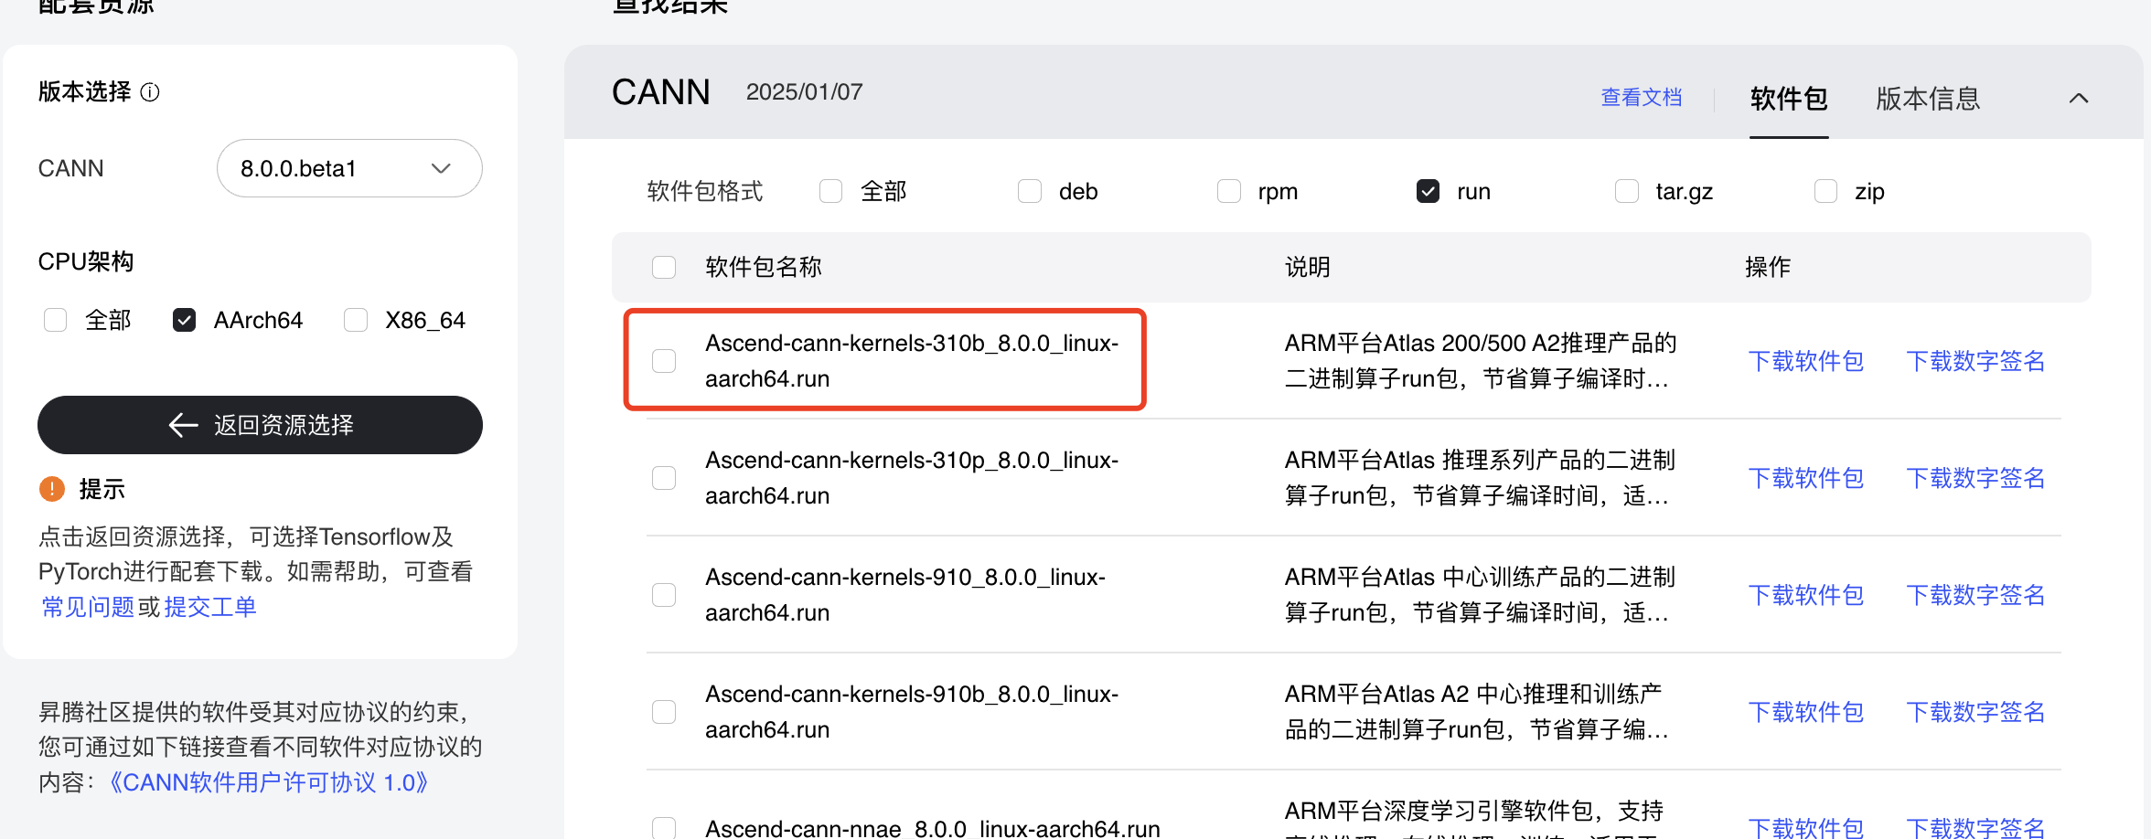Tick the tar.gz format checkbox
Image resolution: width=2151 pixels, height=839 pixels.
click(1626, 191)
